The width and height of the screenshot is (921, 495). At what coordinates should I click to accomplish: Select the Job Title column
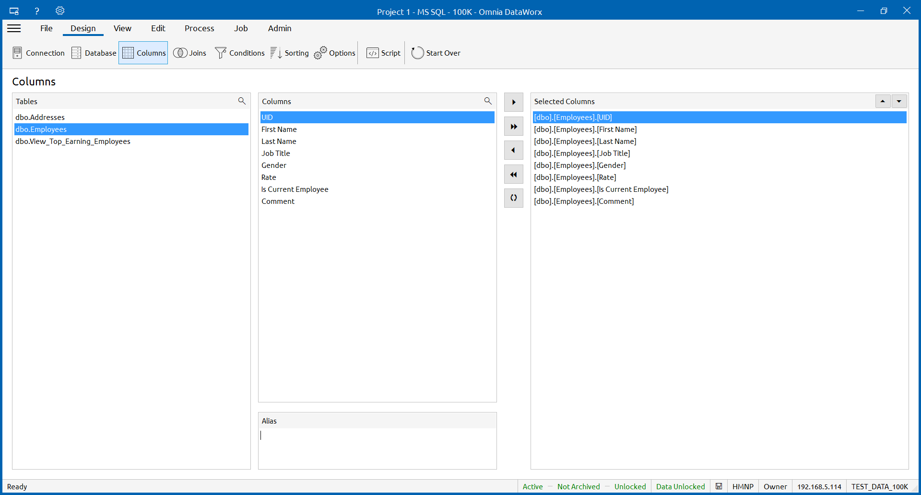(276, 153)
